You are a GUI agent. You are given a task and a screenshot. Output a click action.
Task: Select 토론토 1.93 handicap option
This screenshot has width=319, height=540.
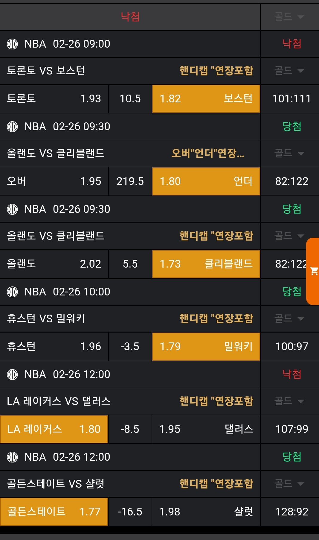coord(54,99)
